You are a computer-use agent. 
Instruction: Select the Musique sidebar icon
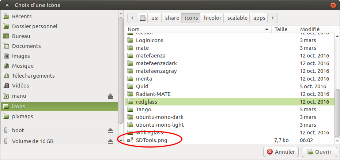tap(6, 66)
